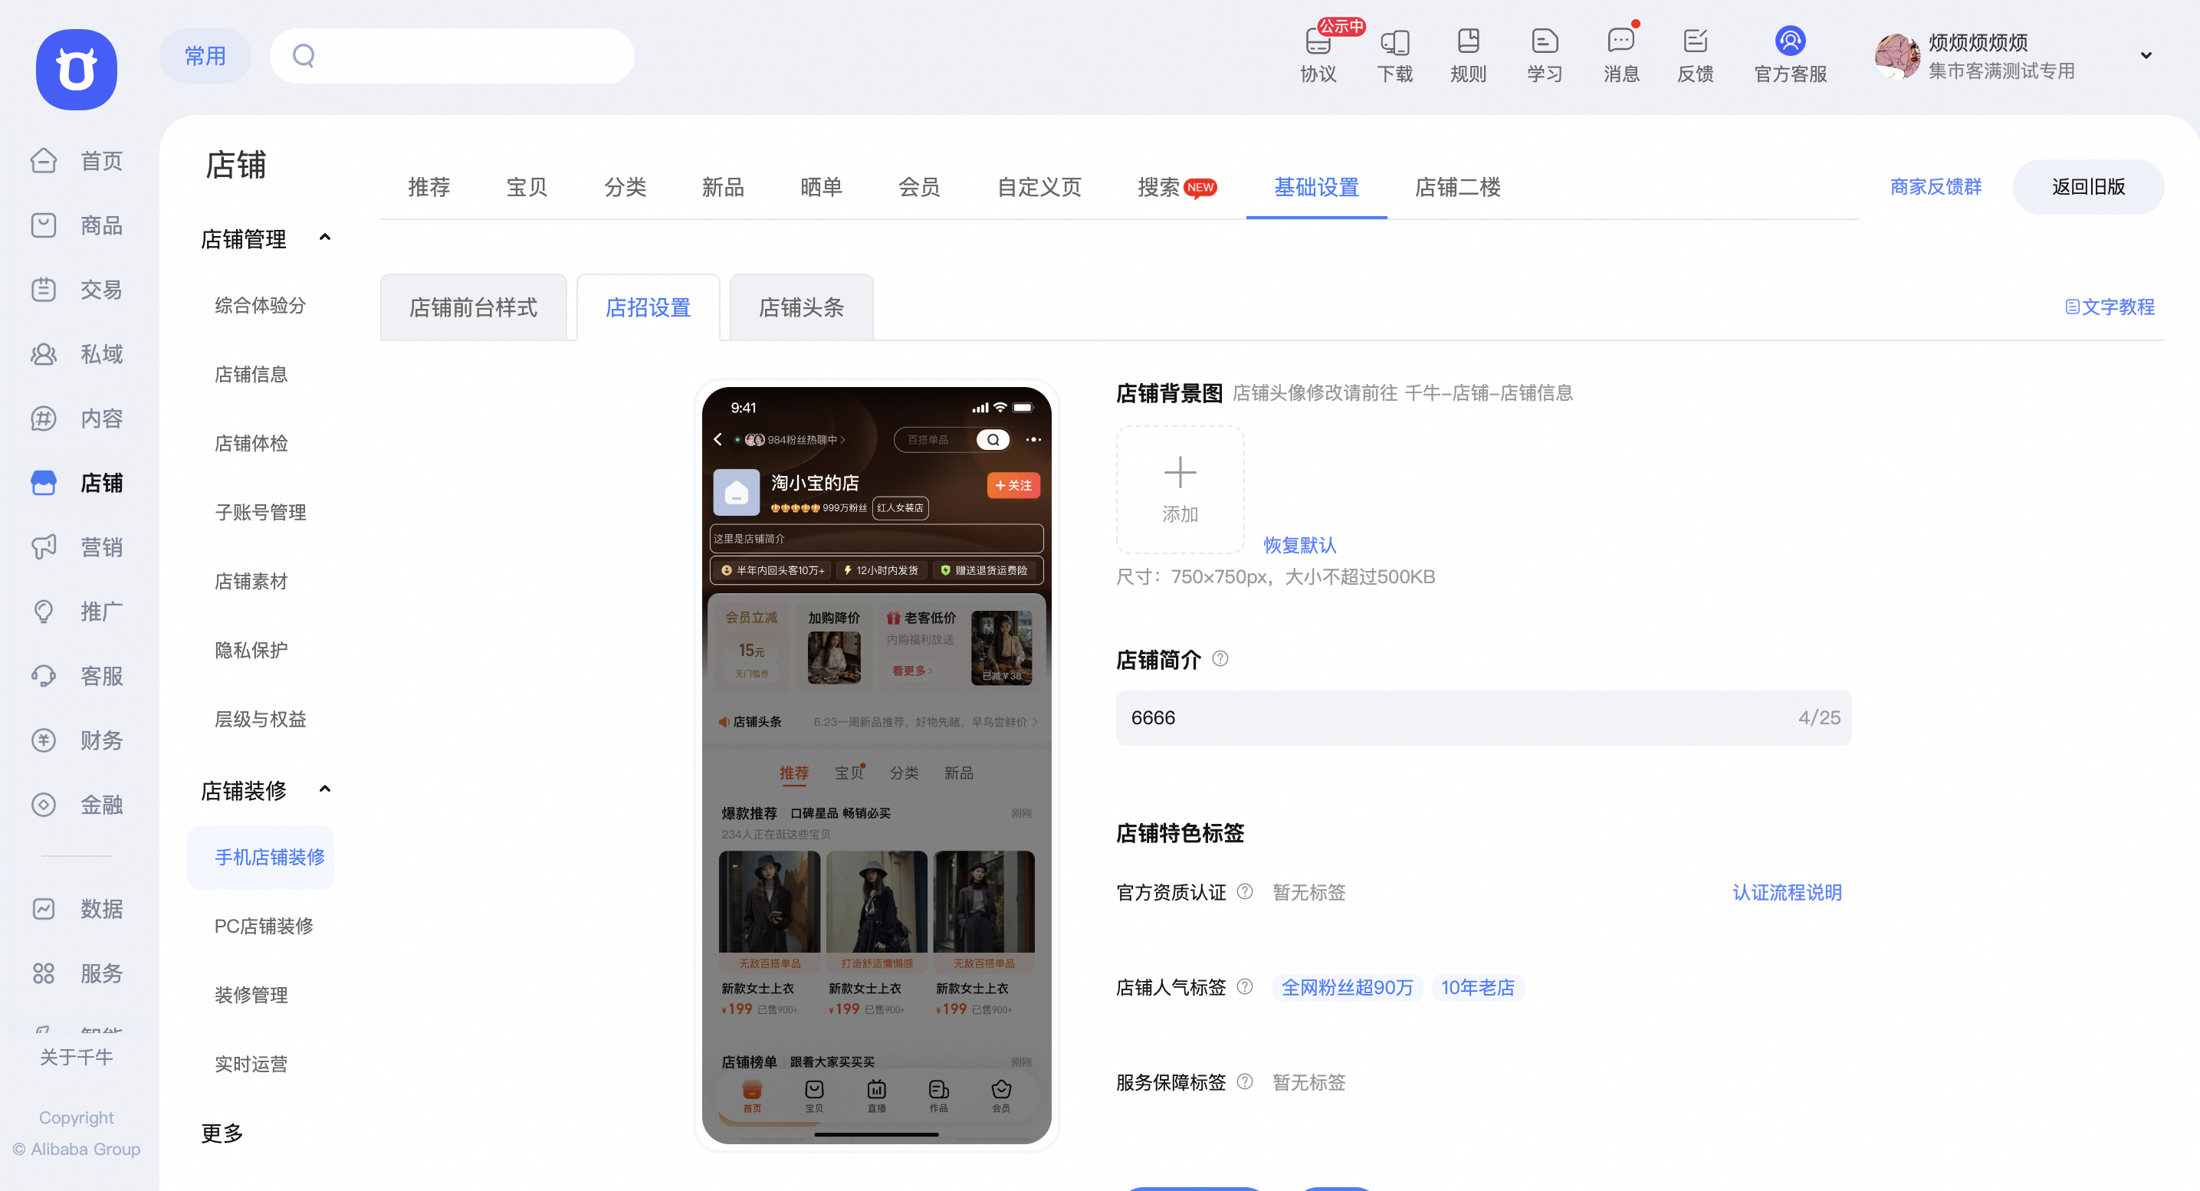Image resolution: width=2200 pixels, height=1191 pixels.
Task: Open the 数据 data sidebar item
Action: pos(77,908)
